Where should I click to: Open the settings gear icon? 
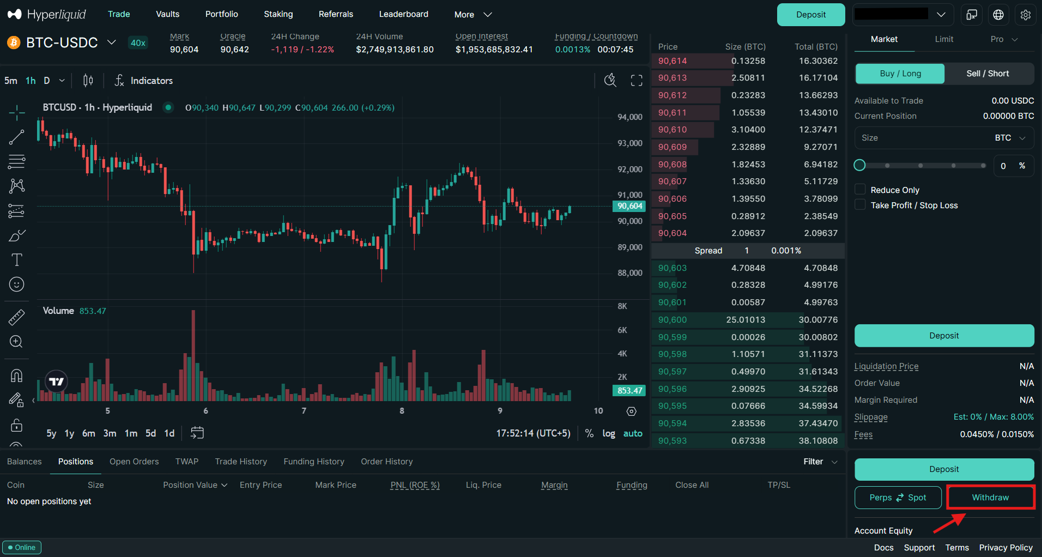[x=1025, y=15]
